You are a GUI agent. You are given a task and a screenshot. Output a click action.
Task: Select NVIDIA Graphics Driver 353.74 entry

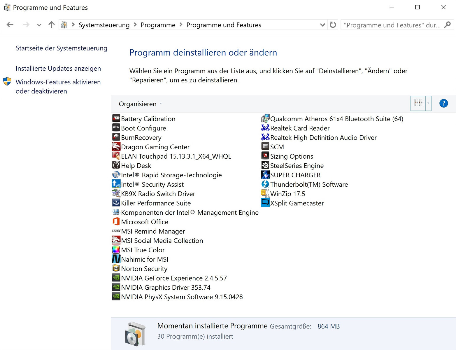click(161, 287)
